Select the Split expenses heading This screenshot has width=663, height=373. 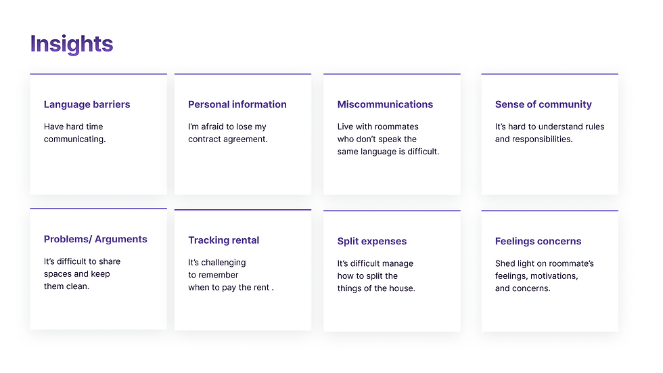click(372, 242)
